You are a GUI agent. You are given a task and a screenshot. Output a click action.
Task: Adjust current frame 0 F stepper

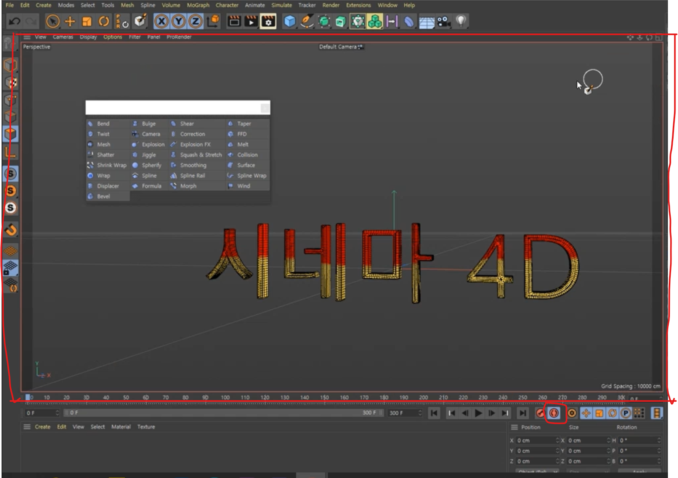[x=57, y=413]
